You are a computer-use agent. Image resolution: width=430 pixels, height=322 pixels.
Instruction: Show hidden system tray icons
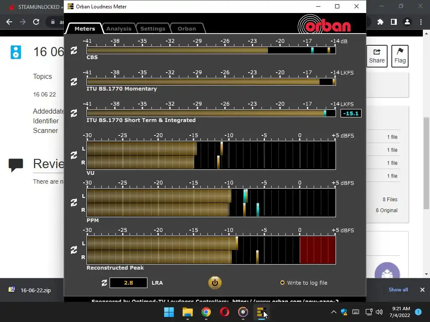coord(334,312)
